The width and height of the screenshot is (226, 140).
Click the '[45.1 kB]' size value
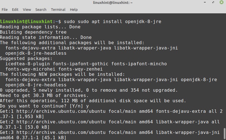pyautogui.click(x=54, y=138)
